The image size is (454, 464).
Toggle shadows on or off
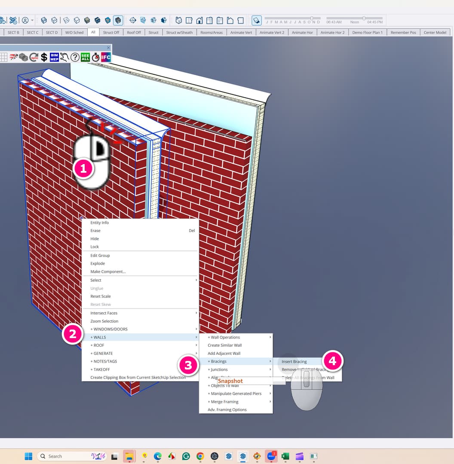tap(257, 20)
